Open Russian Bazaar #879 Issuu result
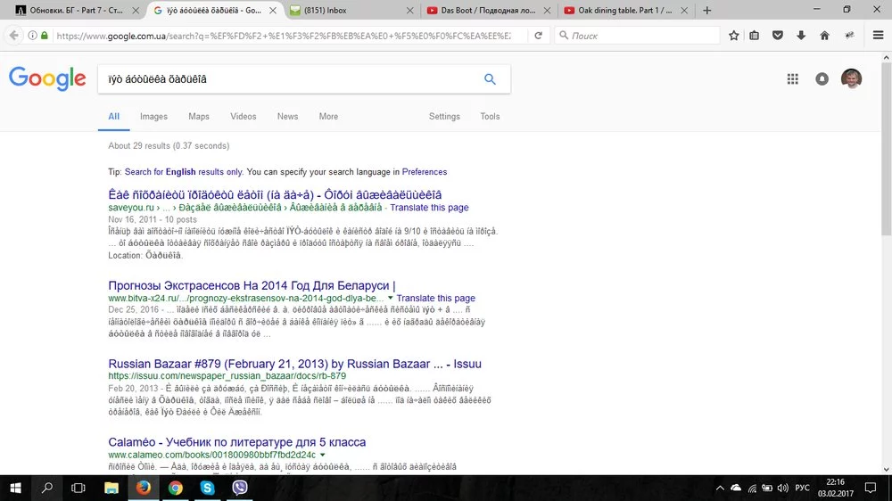Screen dimensions: 892x501 294,364
